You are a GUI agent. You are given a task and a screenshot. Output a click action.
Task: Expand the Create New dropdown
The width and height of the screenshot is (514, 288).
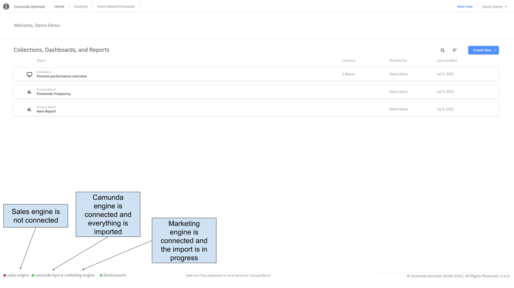[494, 50]
